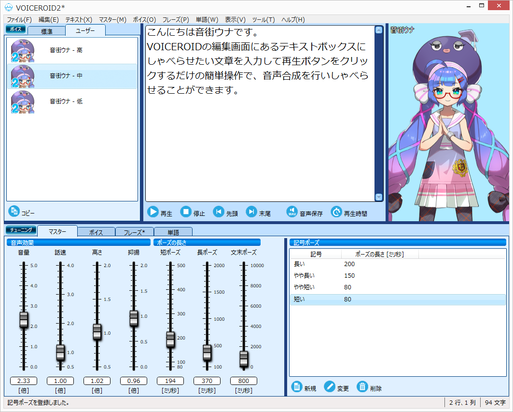Screen dimensions: 513x412
Task: Open the ボイス(O) menu
Action: coord(144,20)
